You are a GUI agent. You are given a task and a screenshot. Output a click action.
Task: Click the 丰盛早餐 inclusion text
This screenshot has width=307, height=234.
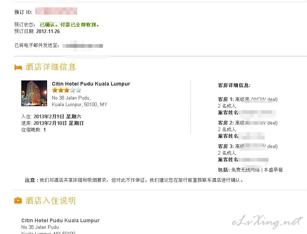click(273, 170)
